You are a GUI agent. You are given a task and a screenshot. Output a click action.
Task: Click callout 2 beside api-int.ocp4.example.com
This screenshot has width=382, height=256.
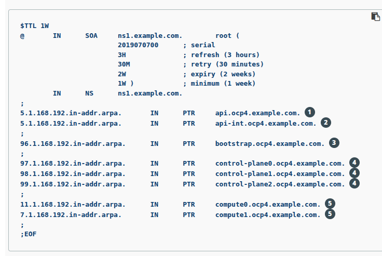pos(326,123)
